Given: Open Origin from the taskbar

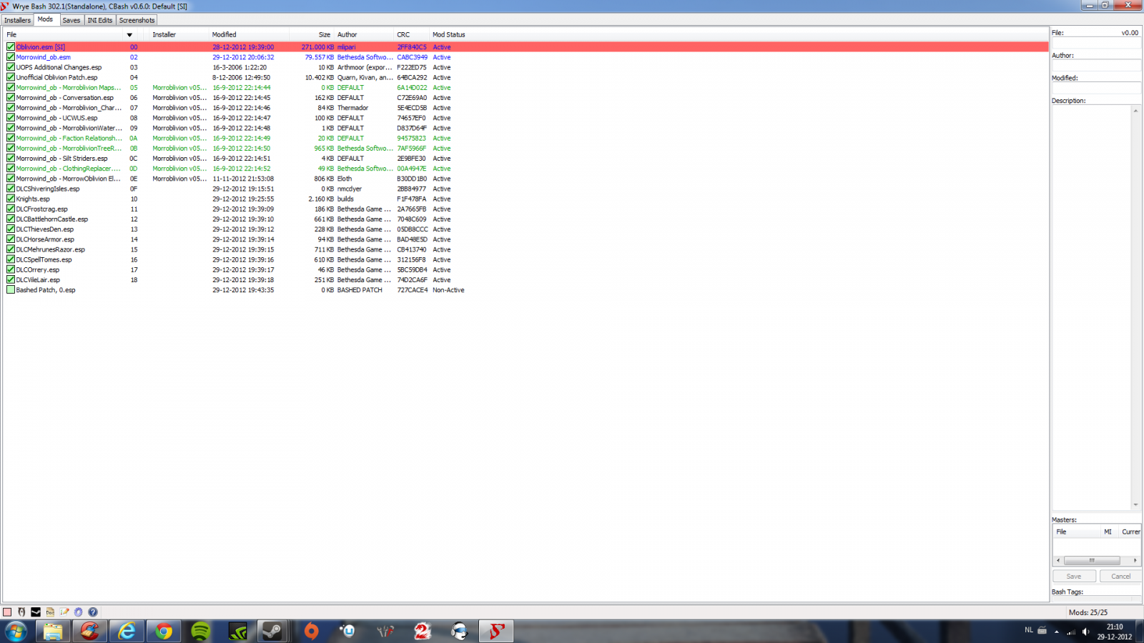Looking at the screenshot, I should (312, 632).
